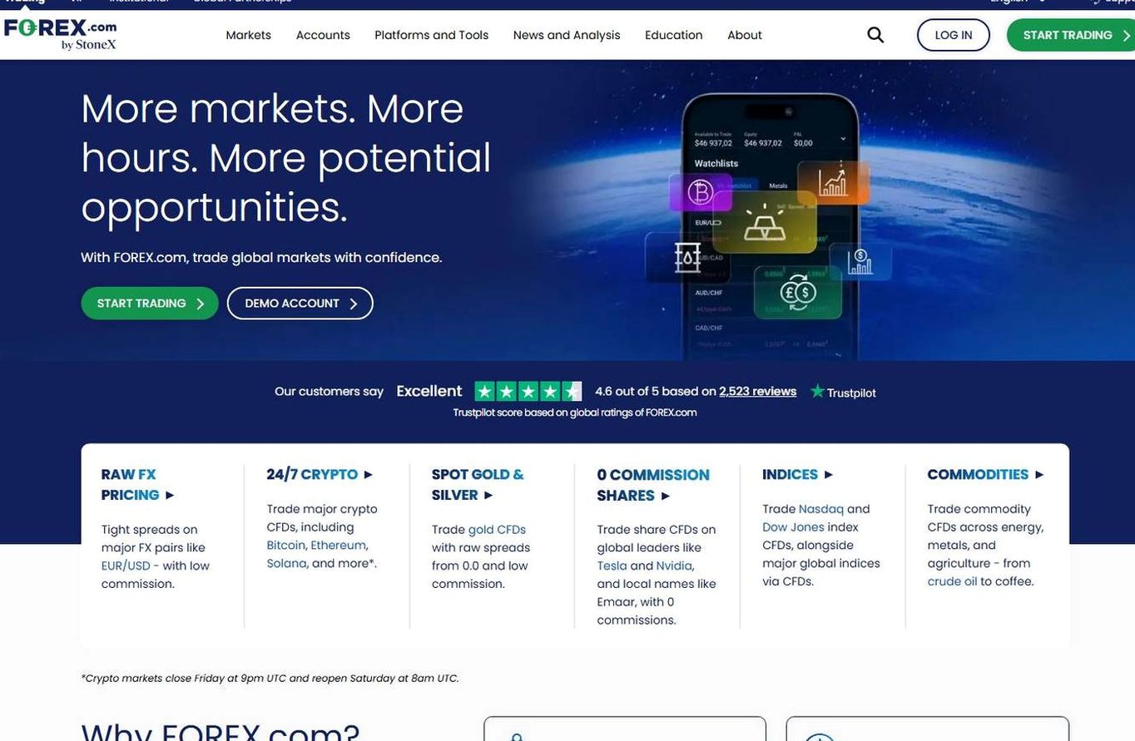Click the Trustpilot five-star rating graphic

(x=528, y=391)
